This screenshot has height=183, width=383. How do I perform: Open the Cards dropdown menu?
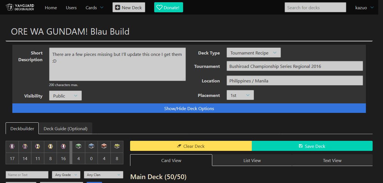point(94,8)
